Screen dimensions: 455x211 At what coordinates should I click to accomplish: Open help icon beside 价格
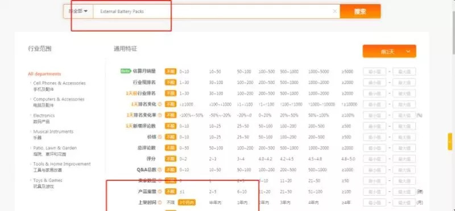[x=160, y=137]
